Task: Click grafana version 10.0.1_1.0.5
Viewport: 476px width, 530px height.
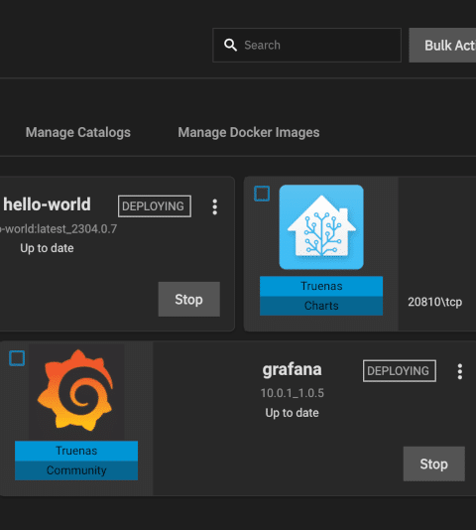Action: tap(292, 393)
